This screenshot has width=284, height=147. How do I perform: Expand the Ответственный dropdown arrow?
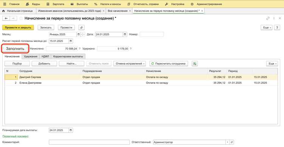pos(228,142)
